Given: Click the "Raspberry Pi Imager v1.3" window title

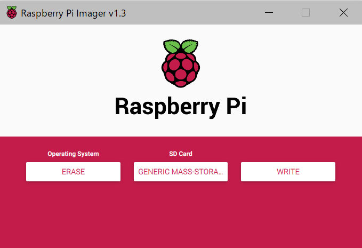Looking at the screenshot, I should 74,13.
